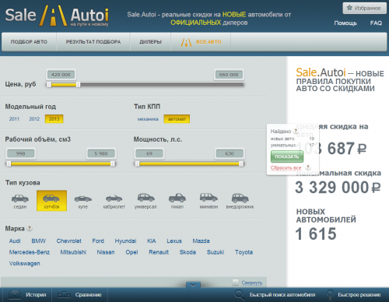Screen dimensions: 389x302
Task: Select the minivan body type icon
Action: click(209, 198)
